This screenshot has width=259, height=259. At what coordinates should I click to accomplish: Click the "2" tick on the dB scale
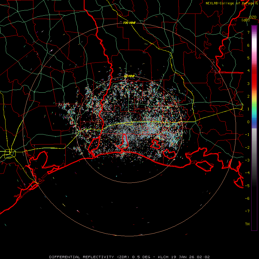[x=248, y=96]
